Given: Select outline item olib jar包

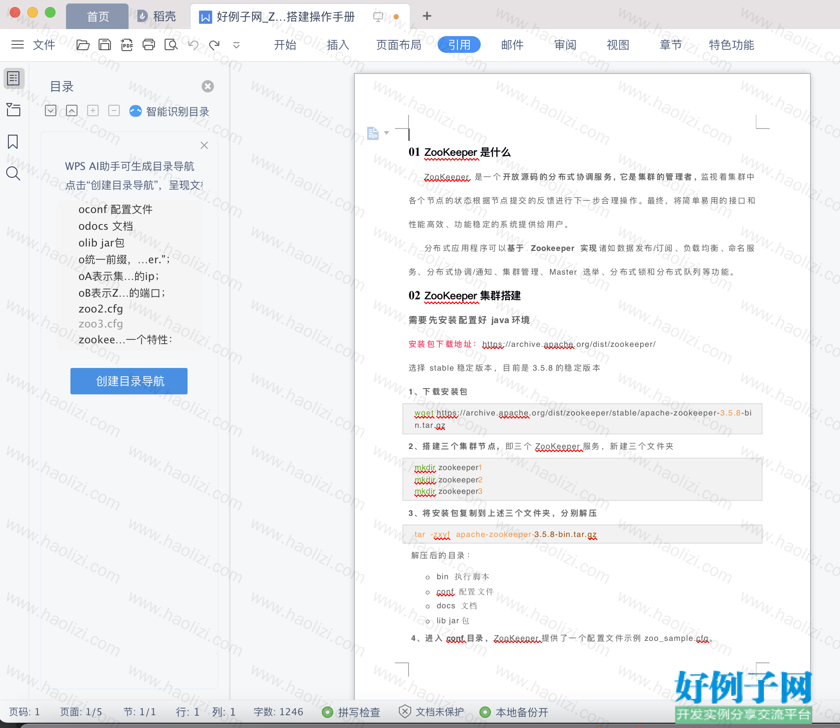Looking at the screenshot, I should click(x=101, y=243).
